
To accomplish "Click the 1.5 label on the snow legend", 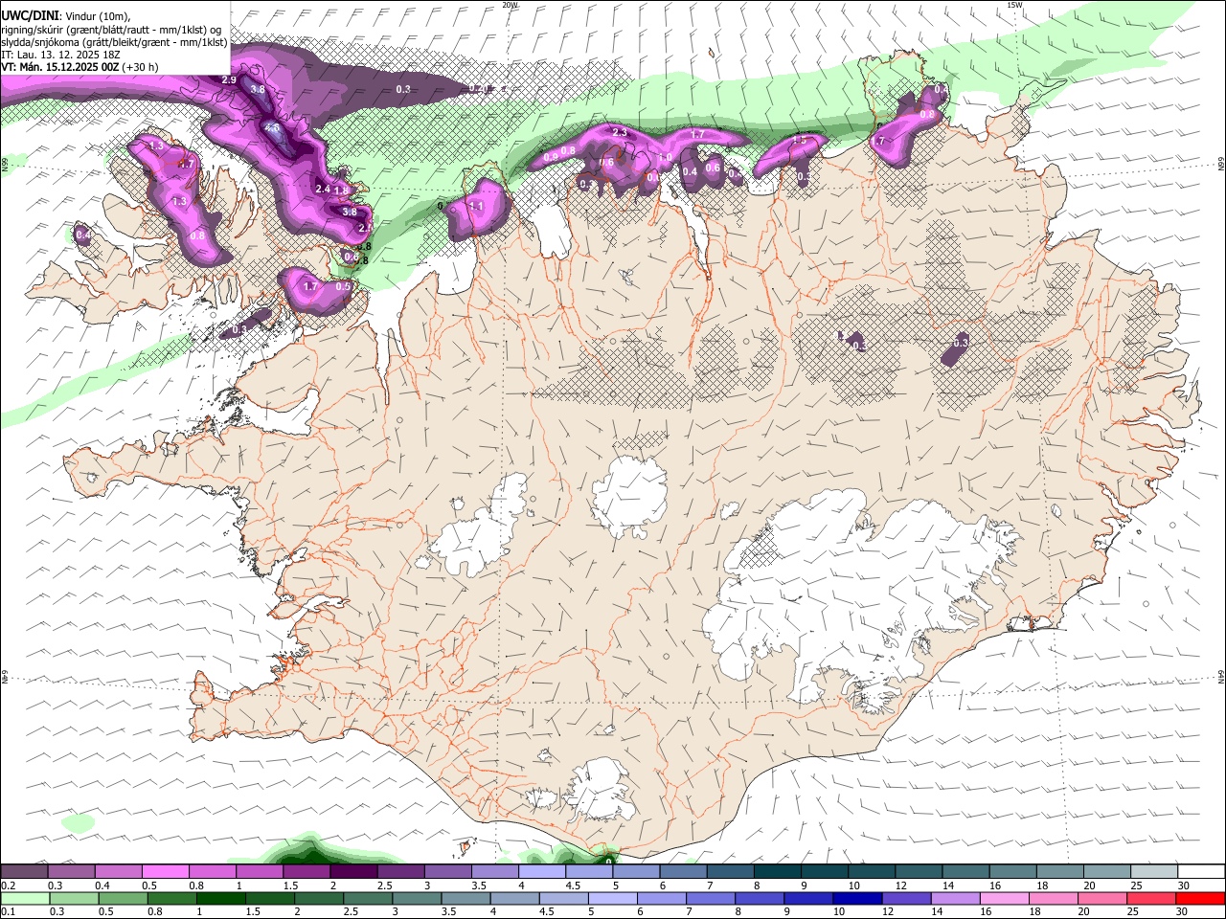I will tap(290, 885).
